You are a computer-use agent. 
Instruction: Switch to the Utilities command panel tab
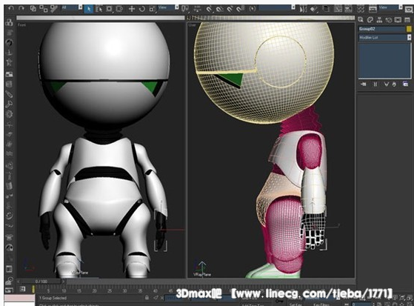pos(407,19)
